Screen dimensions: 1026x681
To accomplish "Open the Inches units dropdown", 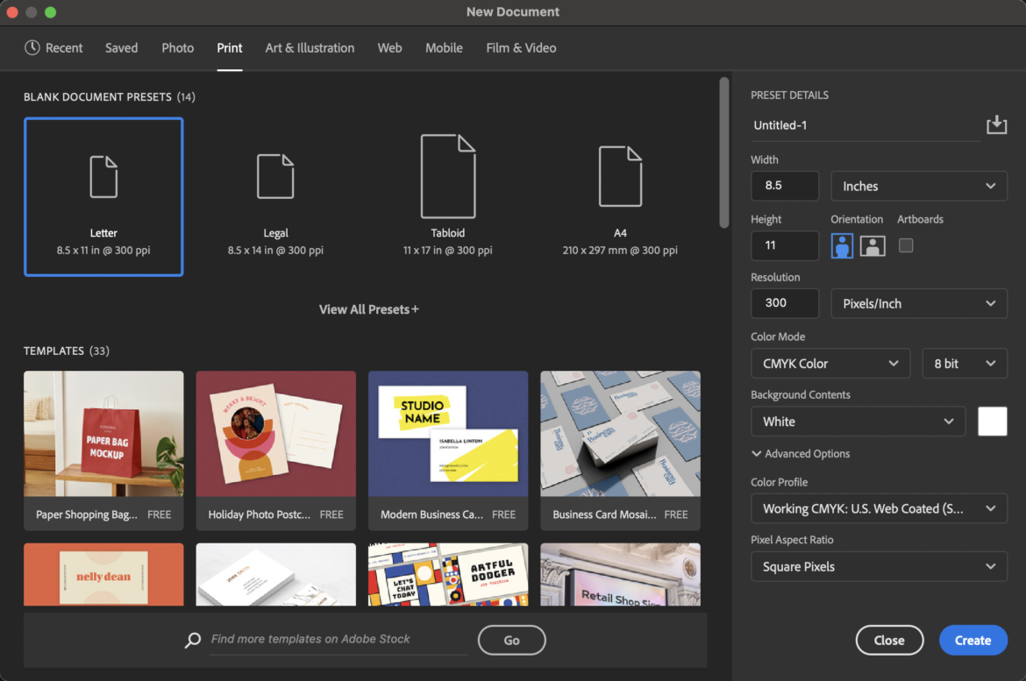I will tap(918, 186).
